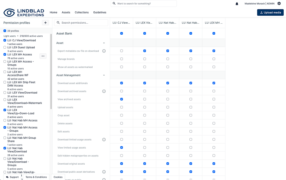The image size is (286, 180).
Task: Open the settings gear icon
Action: coord(279,3)
